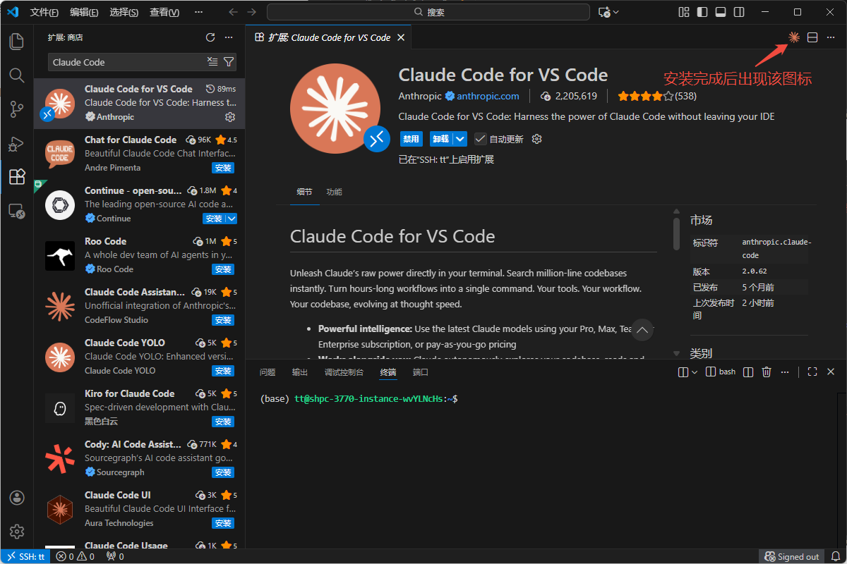
Task: Open the uninstall dropdown arrow
Action: pyautogui.click(x=459, y=139)
